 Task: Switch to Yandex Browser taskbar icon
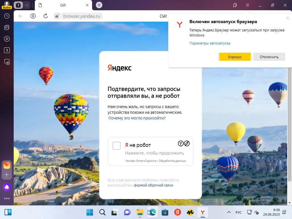pyautogui.click(x=203, y=212)
